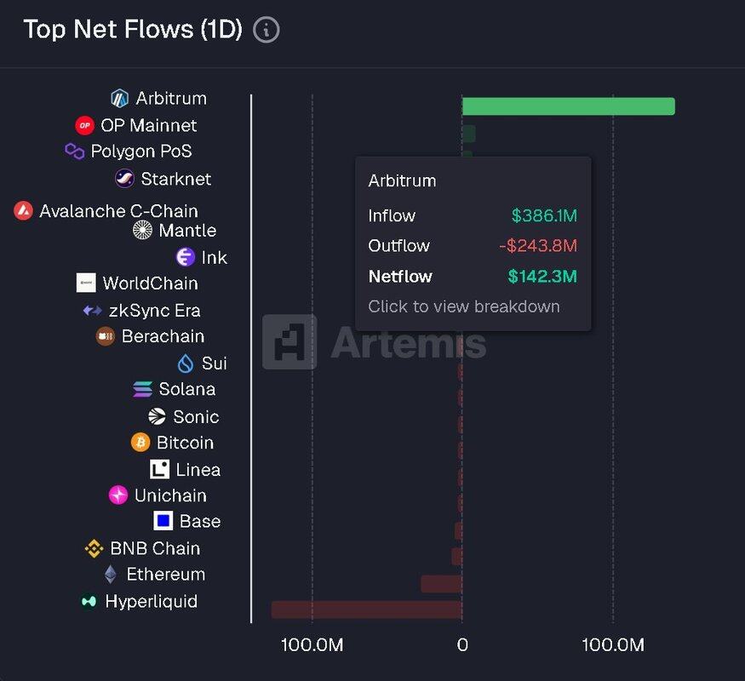This screenshot has width=745, height=681.
Task: Select the zkSync Era chain label
Action: [154, 311]
